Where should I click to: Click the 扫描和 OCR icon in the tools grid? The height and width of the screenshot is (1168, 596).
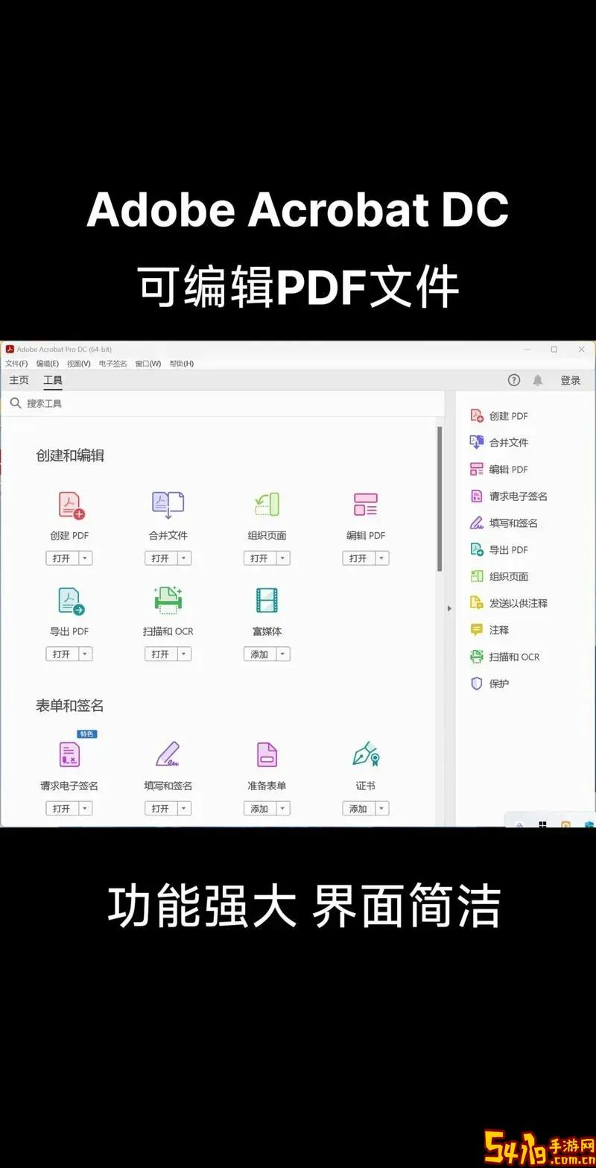point(168,601)
